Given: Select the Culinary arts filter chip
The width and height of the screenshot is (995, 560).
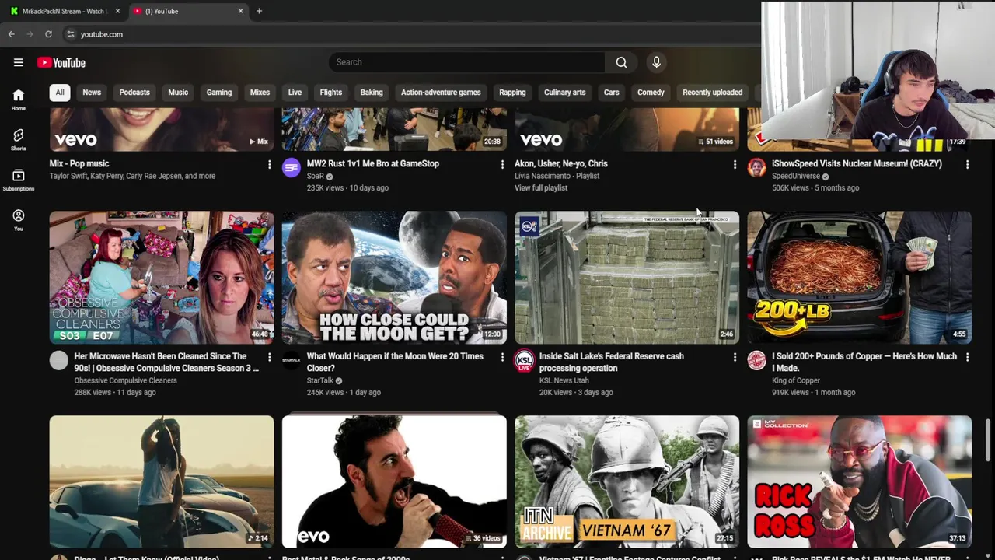Looking at the screenshot, I should pos(565,93).
